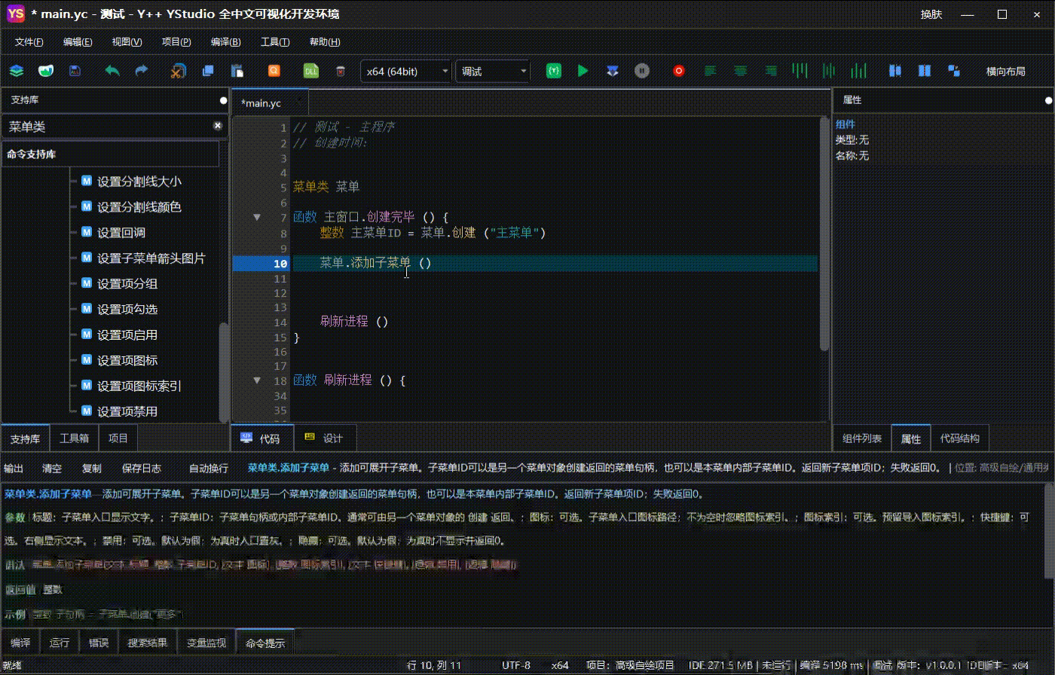Pause execution with the gray pause button
1055x675 pixels.
[x=642, y=71]
